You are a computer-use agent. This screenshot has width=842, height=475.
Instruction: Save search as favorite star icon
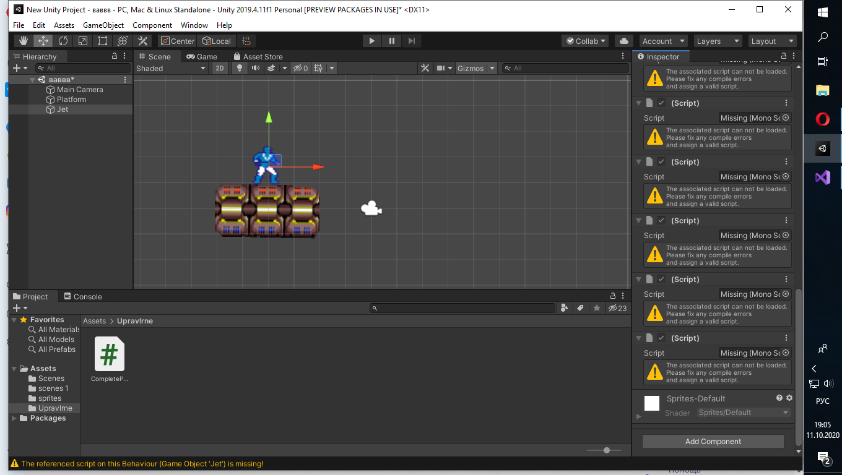596,307
